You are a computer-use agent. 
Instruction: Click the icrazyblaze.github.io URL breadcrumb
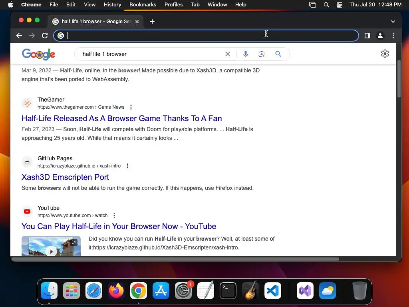(79, 166)
